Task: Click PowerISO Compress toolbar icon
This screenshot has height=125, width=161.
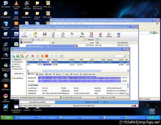Action: pos(91,35)
